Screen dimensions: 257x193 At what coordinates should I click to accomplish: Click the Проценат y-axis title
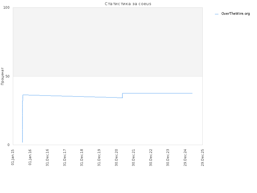point(2,76)
